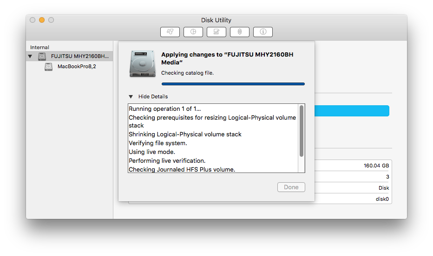The height and width of the screenshot is (256, 433).
Task: Click the Hide Details label
Action: coord(153,97)
